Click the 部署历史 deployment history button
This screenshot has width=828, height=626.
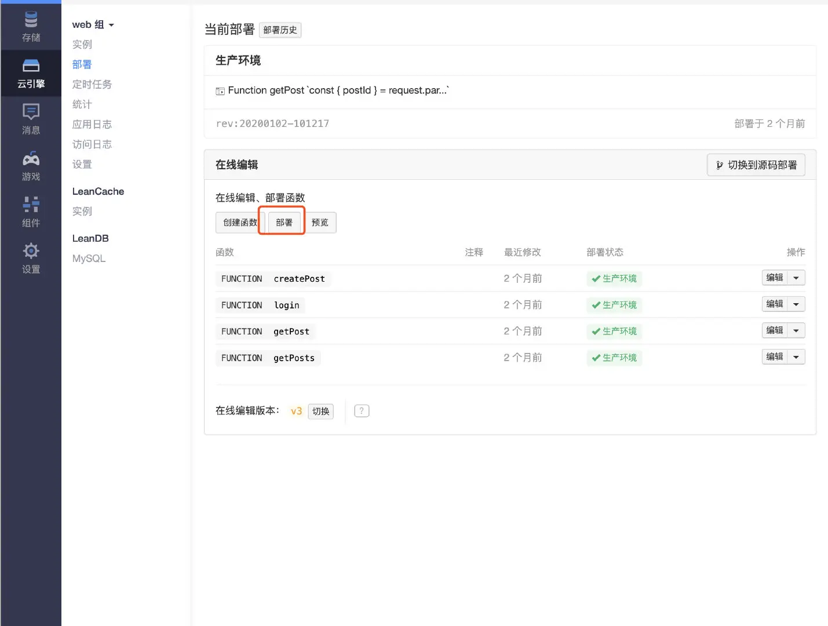point(280,30)
